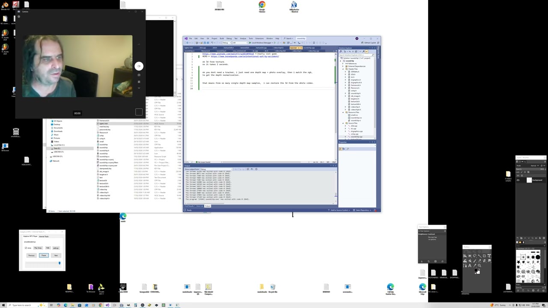Select the Crop tool in GIMP Toolbox
The height and width of the screenshot is (308, 548).
(484, 256)
